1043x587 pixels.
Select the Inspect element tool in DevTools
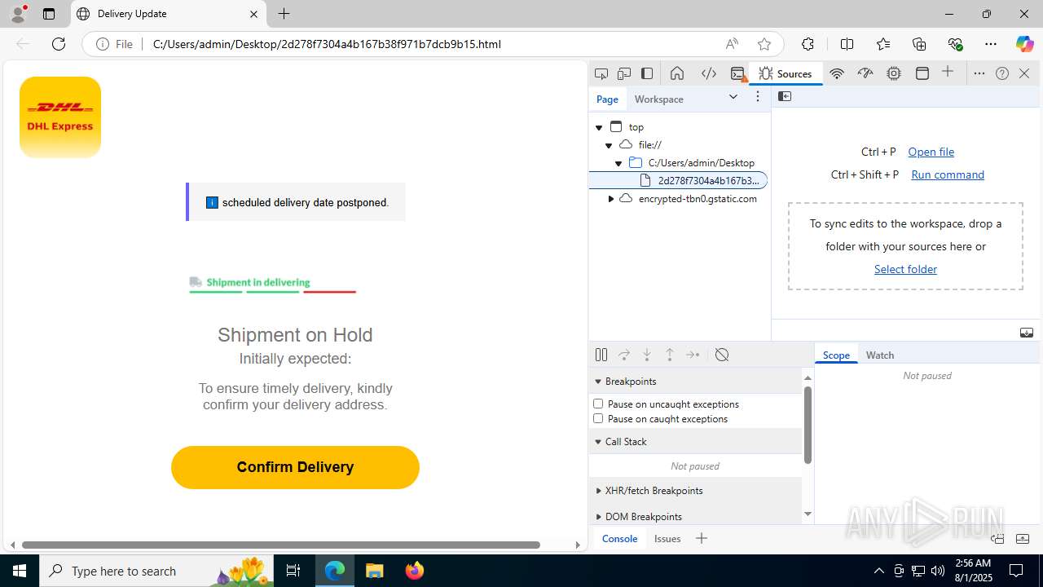[601, 73]
